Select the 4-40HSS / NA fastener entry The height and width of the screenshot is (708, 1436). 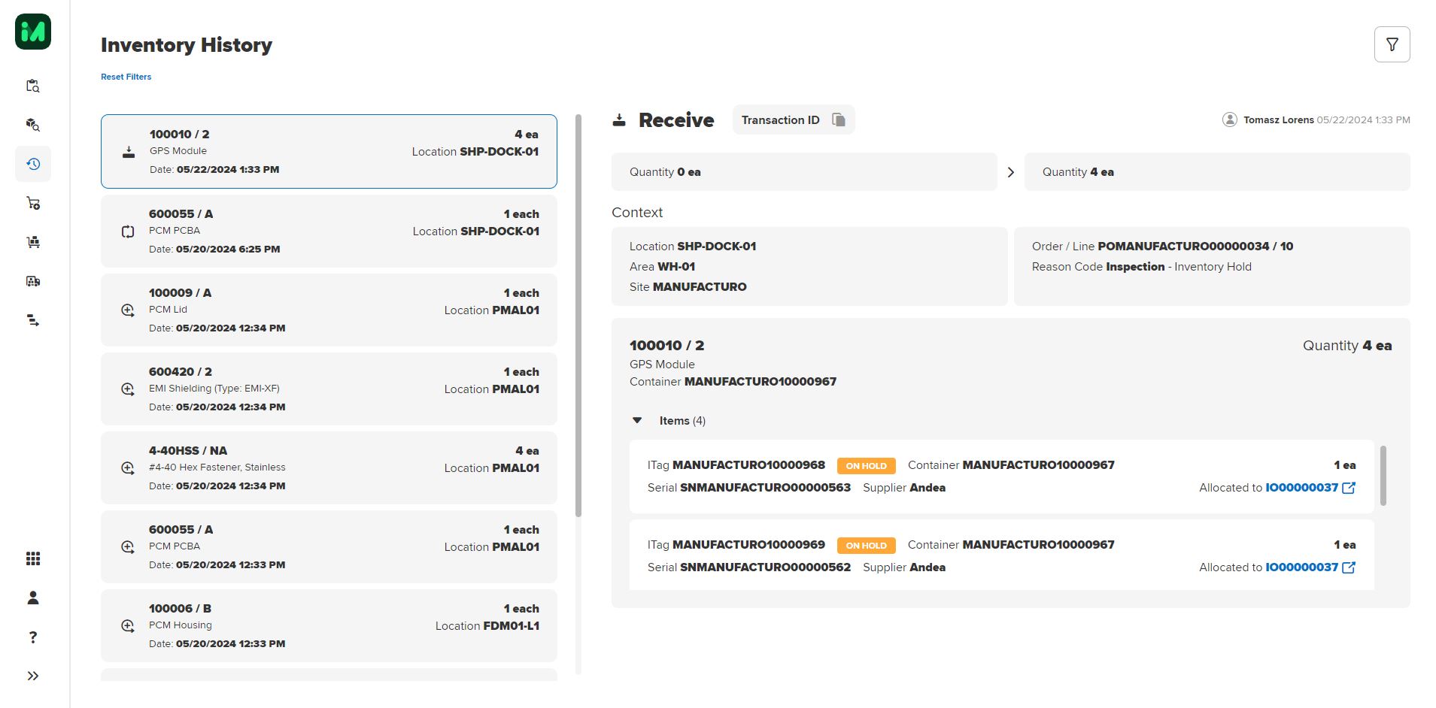tap(329, 467)
